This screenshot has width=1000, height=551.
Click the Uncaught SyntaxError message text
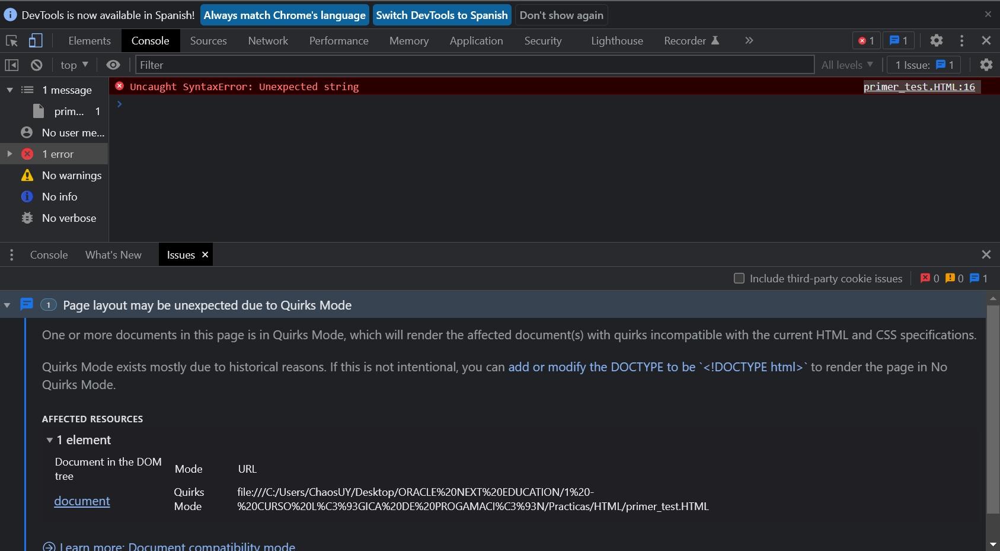click(x=244, y=87)
